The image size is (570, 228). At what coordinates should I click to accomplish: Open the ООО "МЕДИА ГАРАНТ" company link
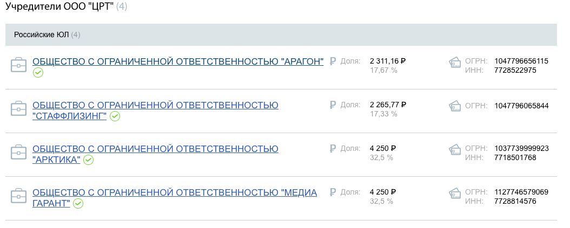point(174,192)
